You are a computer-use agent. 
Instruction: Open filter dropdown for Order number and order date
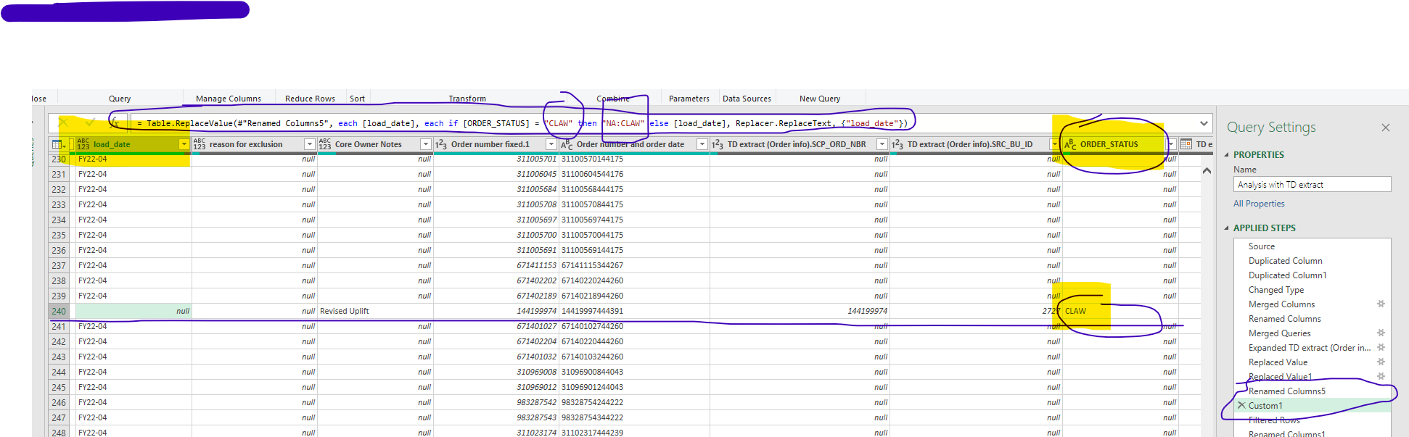pyautogui.click(x=702, y=144)
